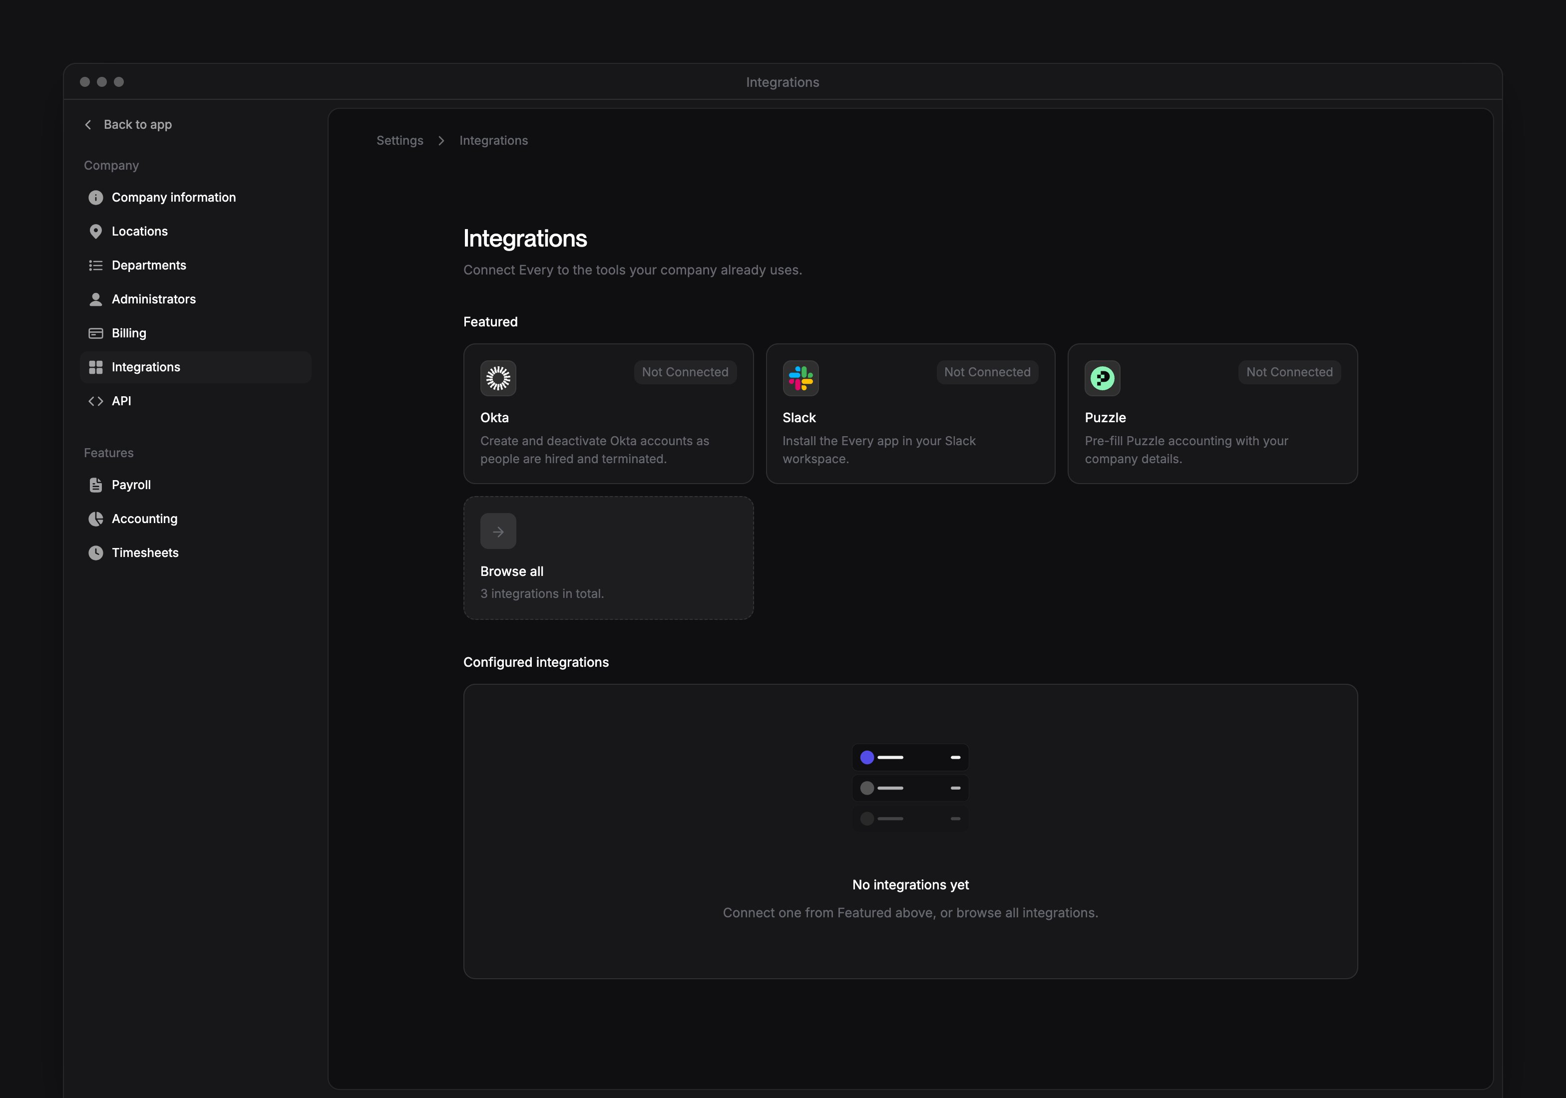1566x1098 pixels.
Task: Open Company information settings
Action: click(x=195, y=198)
